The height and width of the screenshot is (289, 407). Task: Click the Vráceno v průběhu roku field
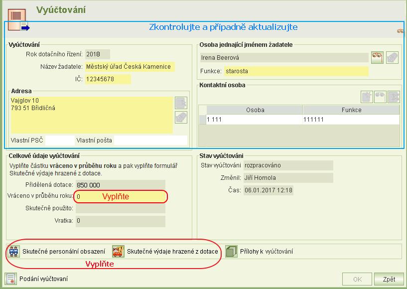[121, 196]
